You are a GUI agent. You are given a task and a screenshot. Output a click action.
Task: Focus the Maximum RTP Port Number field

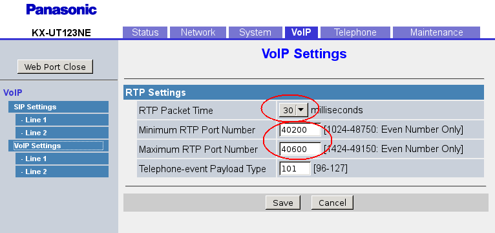(x=300, y=149)
